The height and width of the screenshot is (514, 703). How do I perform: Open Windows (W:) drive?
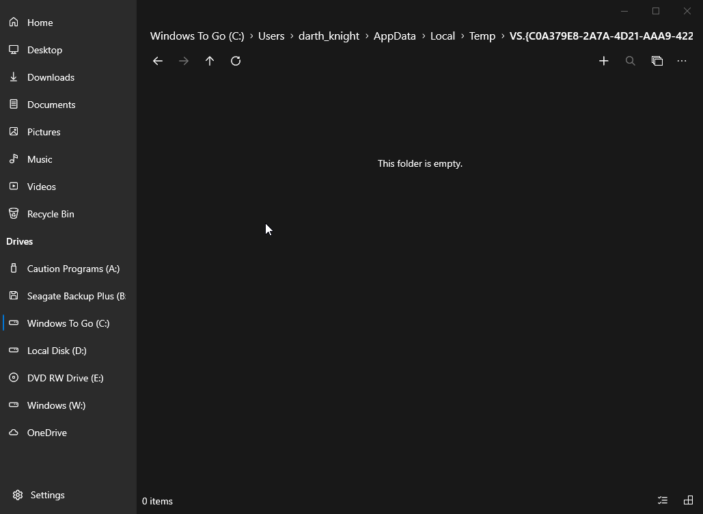[68, 405]
